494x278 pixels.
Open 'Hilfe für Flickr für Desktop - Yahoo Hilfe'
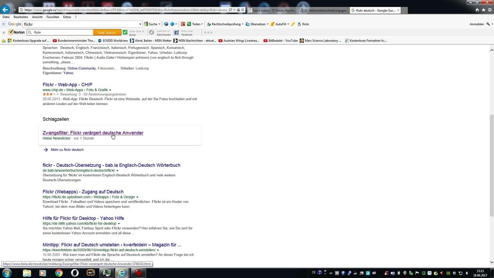(x=84, y=218)
